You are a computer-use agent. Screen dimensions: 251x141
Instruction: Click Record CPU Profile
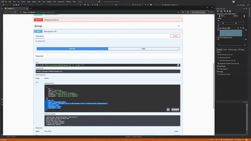(225, 74)
